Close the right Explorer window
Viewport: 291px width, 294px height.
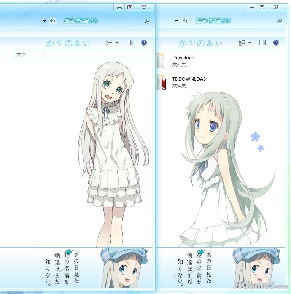(276, 7)
